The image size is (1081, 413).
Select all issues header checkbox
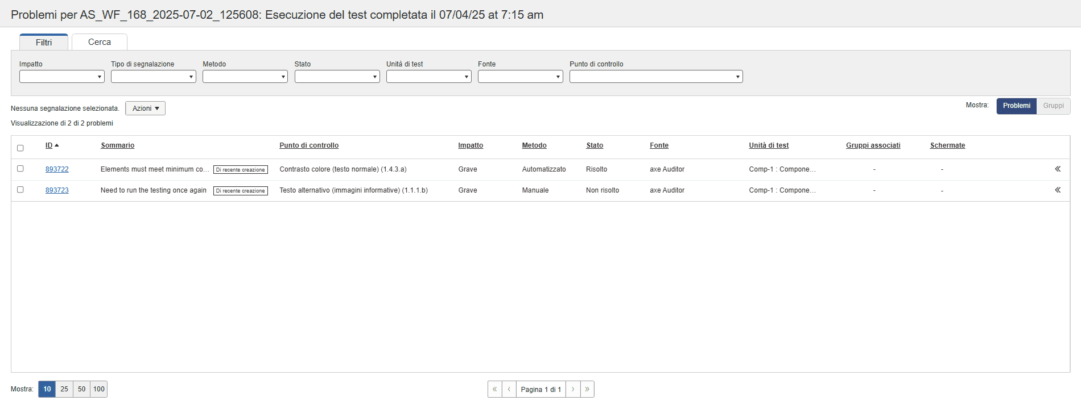tap(20, 148)
